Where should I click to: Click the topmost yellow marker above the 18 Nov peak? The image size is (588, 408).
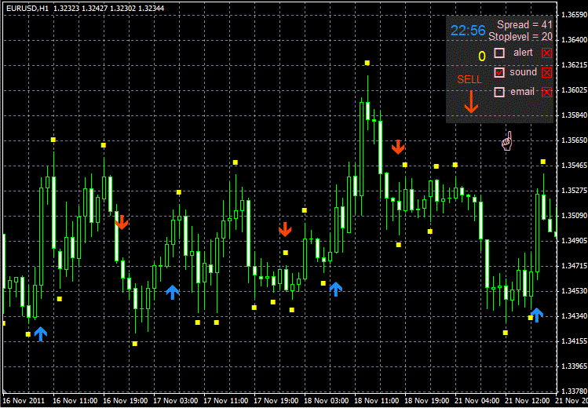pos(367,63)
